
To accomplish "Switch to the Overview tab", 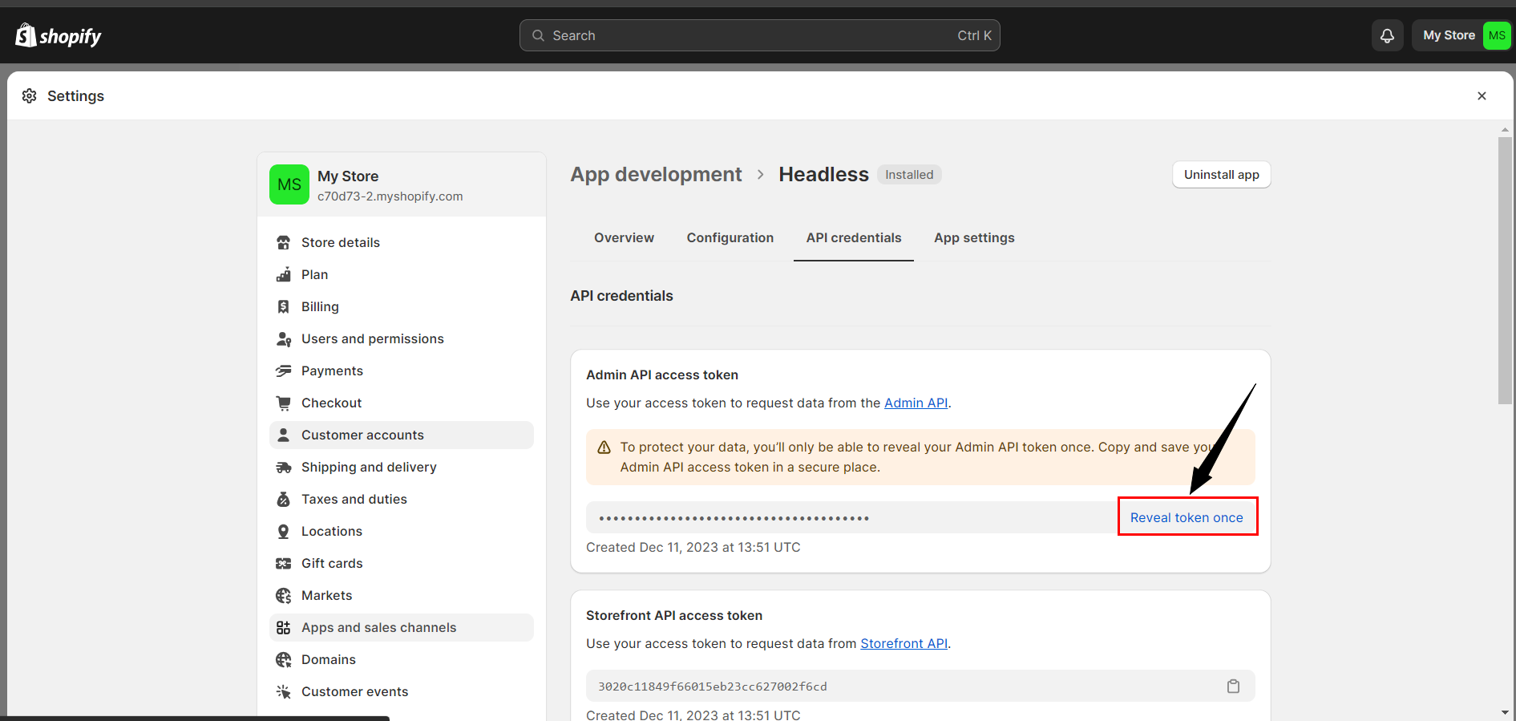I will coord(624,238).
